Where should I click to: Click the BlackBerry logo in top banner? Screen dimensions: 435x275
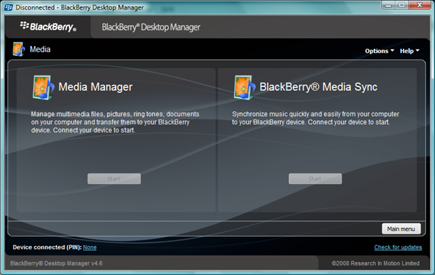48,26
